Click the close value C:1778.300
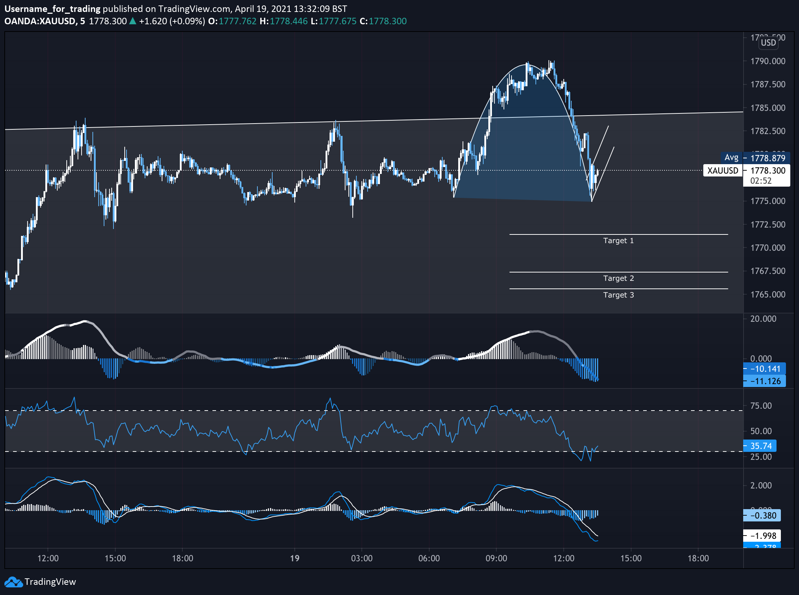 pos(383,21)
